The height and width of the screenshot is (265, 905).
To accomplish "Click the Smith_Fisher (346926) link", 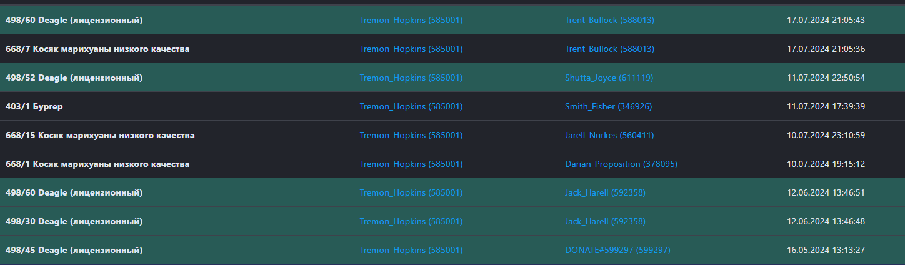I will (x=608, y=106).
